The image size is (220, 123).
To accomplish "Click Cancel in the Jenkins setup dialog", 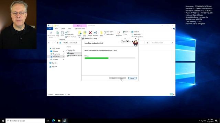I will [x=132, y=78].
